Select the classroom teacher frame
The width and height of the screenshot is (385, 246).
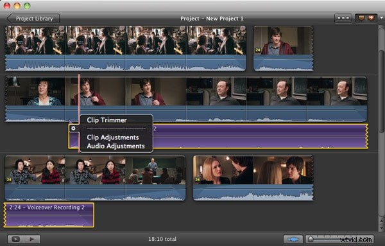click(155, 170)
